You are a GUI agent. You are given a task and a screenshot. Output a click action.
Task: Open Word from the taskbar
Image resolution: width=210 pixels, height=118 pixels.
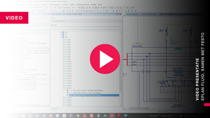coord(44,116)
